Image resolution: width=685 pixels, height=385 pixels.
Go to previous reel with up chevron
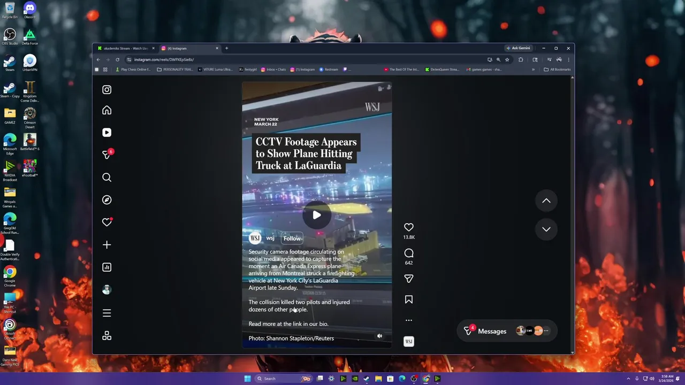[x=546, y=201]
